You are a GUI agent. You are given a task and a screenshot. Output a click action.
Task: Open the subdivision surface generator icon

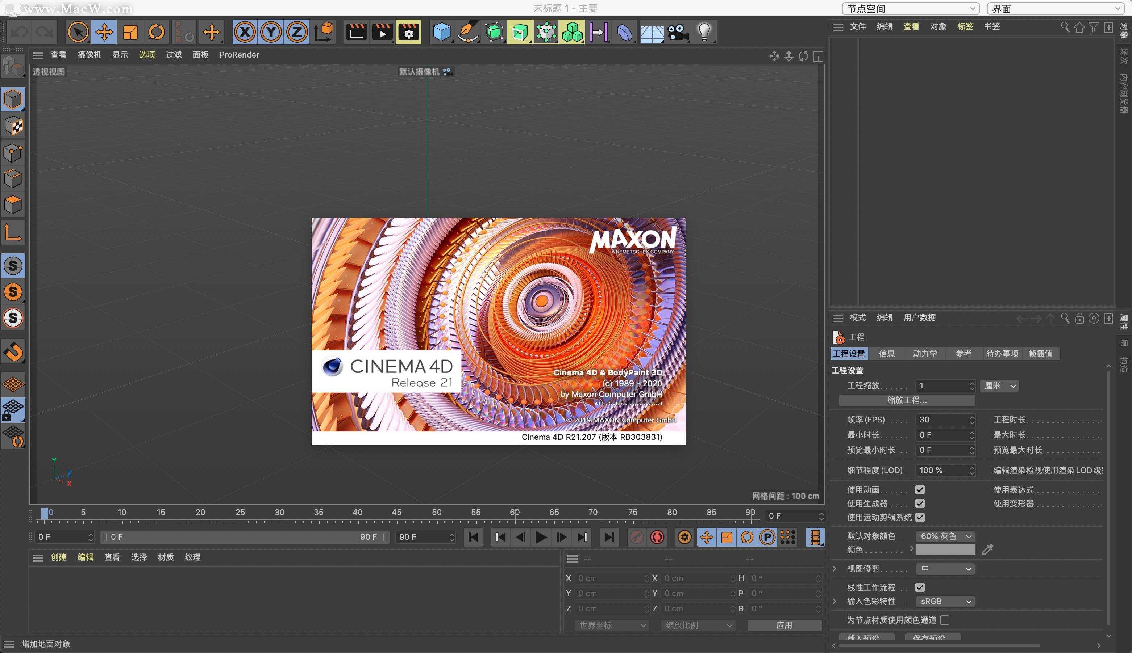(494, 32)
